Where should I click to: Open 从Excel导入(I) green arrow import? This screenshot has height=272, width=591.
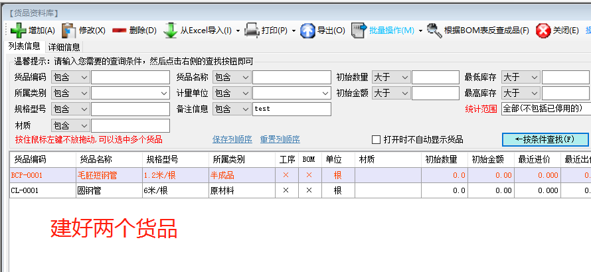[x=170, y=30]
